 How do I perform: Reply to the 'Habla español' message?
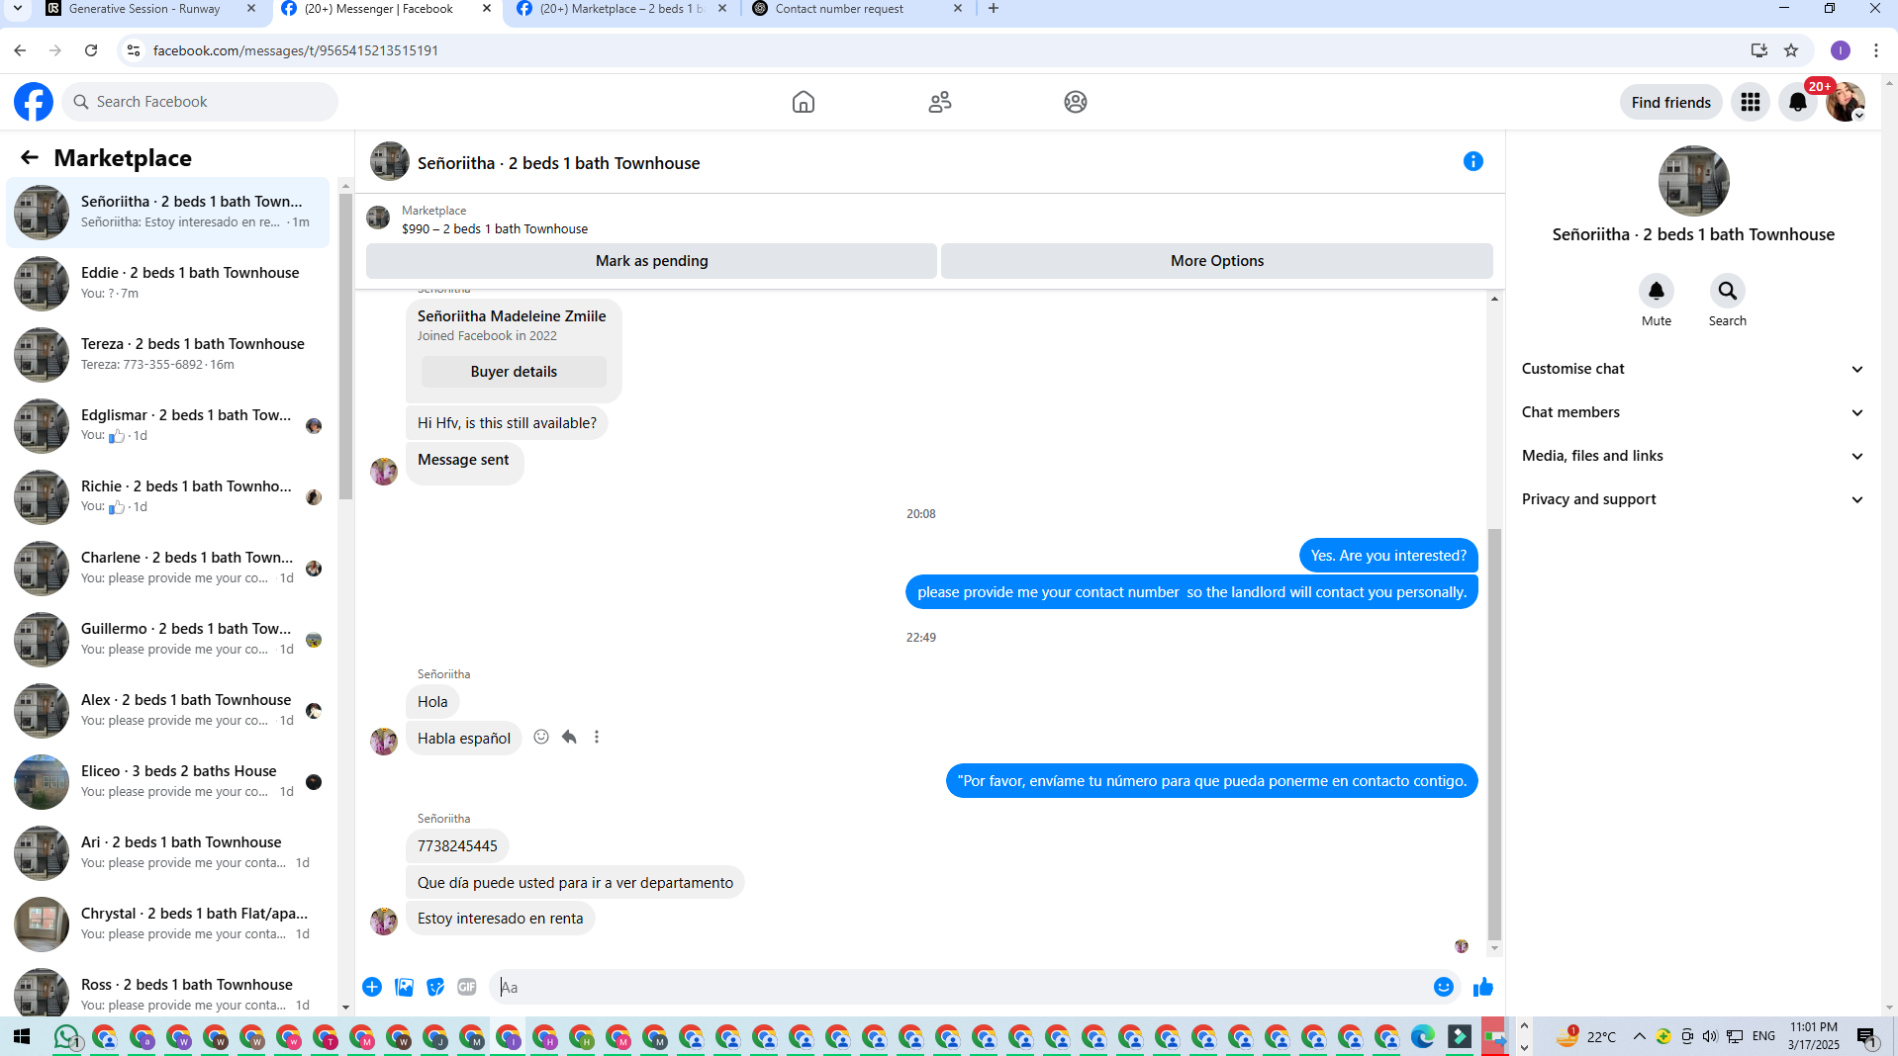pyautogui.click(x=569, y=737)
